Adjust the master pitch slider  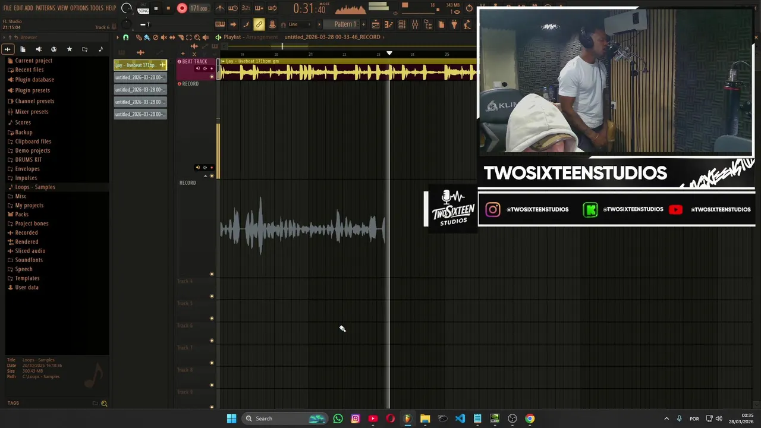click(146, 24)
